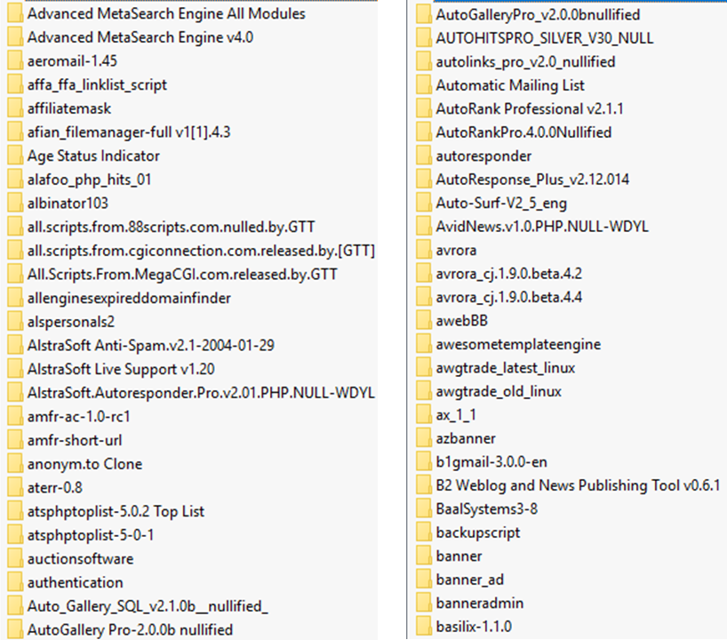
Task: Select 'awgtrade_latest_linux' entry
Action: (x=506, y=367)
